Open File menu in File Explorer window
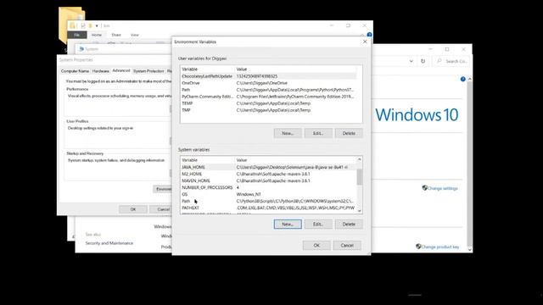The image size is (543, 305). [x=77, y=35]
